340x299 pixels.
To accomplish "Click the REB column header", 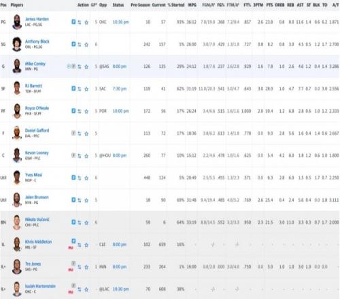I will [x=290, y=5].
